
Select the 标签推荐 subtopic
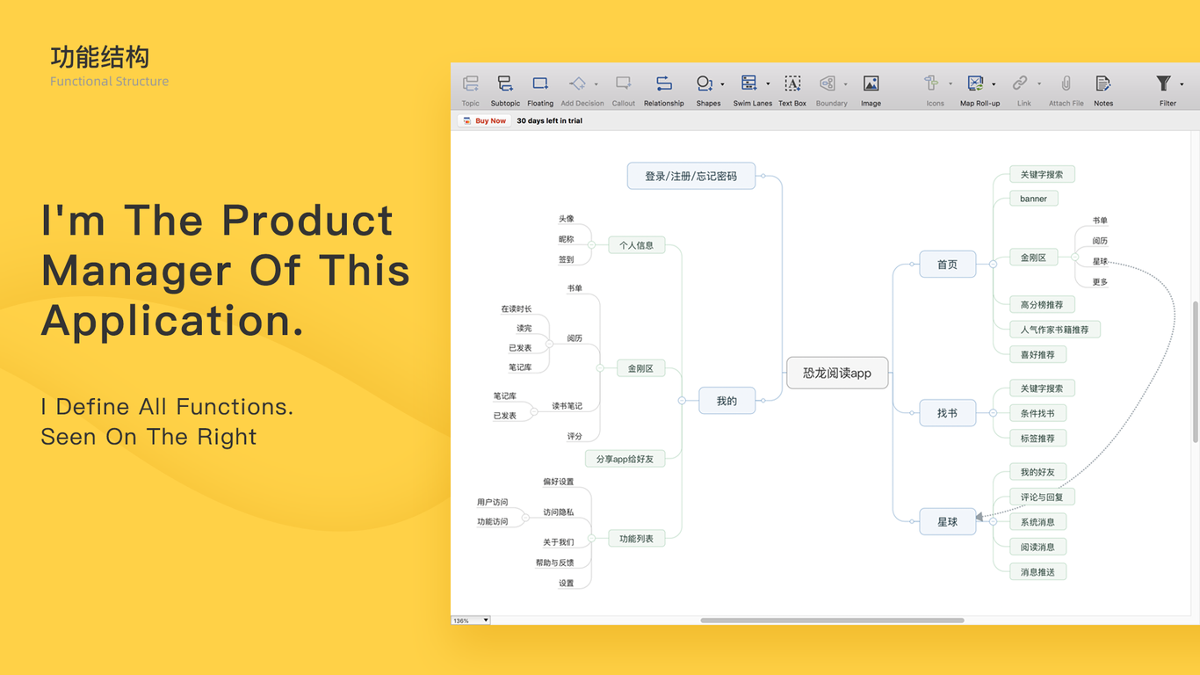click(x=1037, y=438)
